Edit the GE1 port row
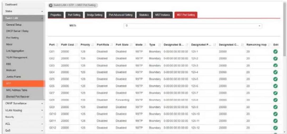The width and height of the screenshot is (287, 134). click(275, 52)
